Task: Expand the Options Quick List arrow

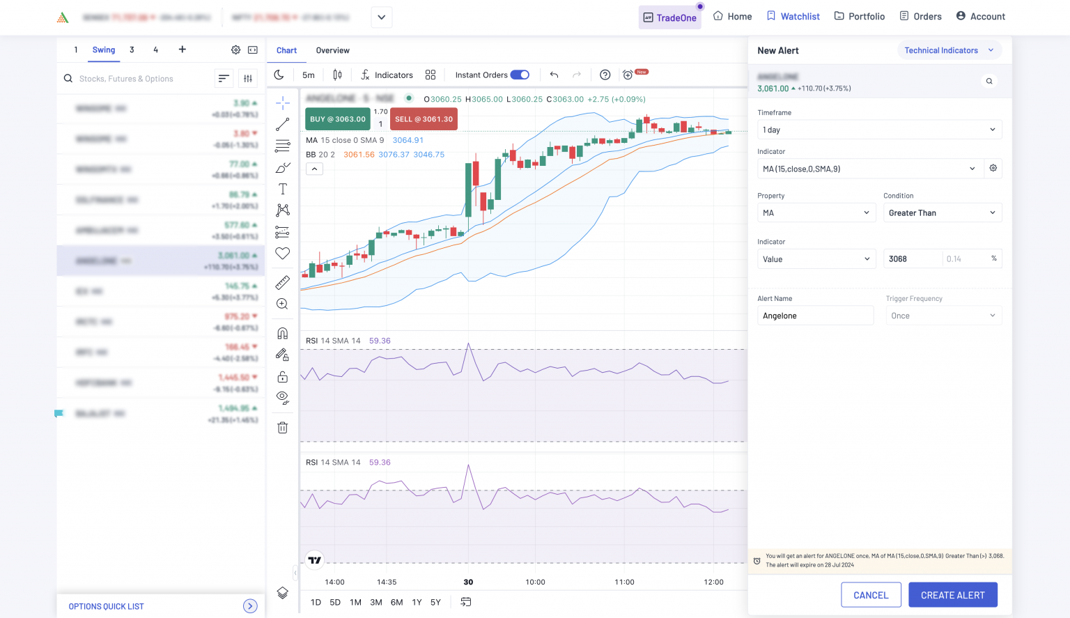Action: coord(250,606)
